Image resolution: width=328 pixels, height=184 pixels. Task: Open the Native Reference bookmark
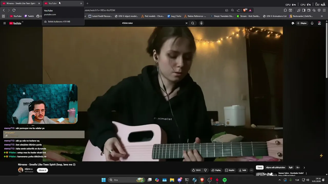pos(195,16)
